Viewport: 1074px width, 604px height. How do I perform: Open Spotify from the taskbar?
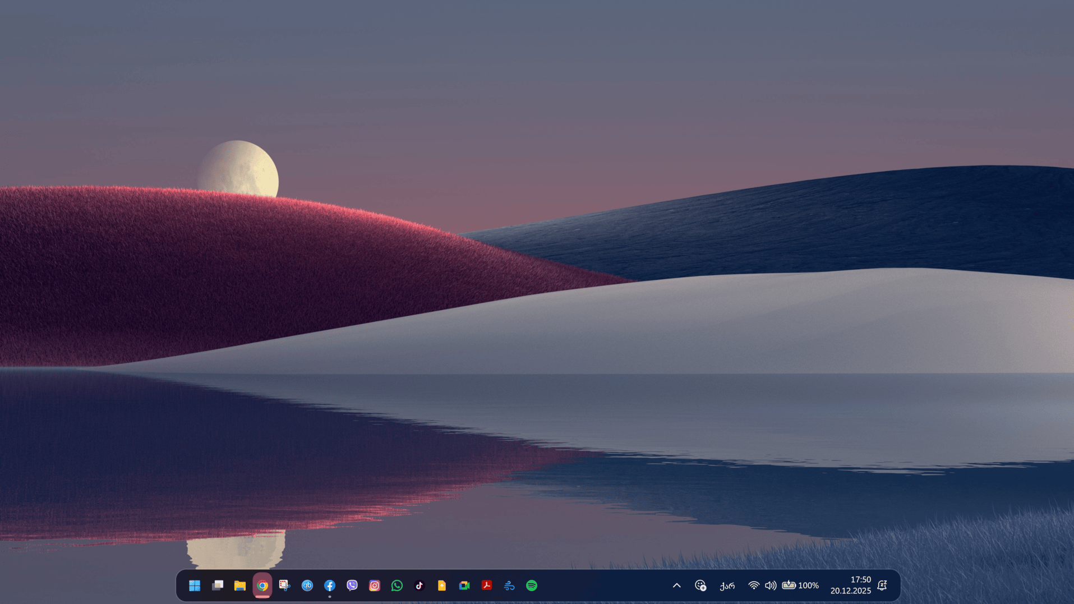(532, 585)
